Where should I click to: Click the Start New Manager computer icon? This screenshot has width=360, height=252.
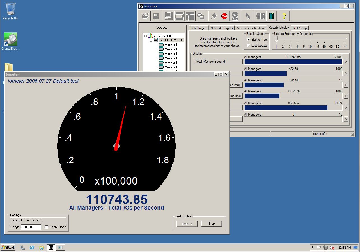tap(169, 16)
